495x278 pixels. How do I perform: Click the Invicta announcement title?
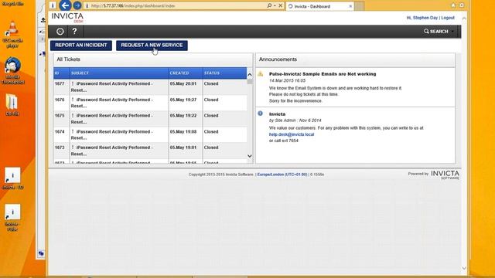tap(277, 114)
